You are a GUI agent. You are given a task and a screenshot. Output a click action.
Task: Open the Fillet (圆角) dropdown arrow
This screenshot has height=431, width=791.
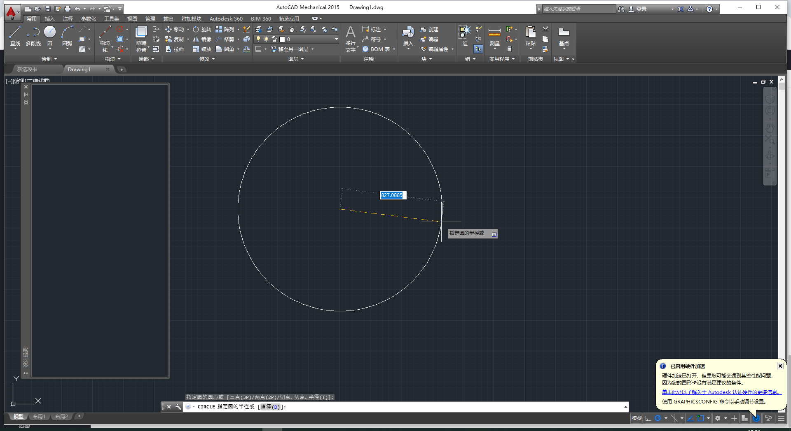pyautogui.click(x=238, y=49)
